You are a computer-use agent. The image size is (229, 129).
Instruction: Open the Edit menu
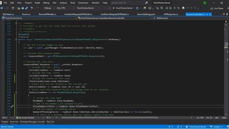(12, 3)
